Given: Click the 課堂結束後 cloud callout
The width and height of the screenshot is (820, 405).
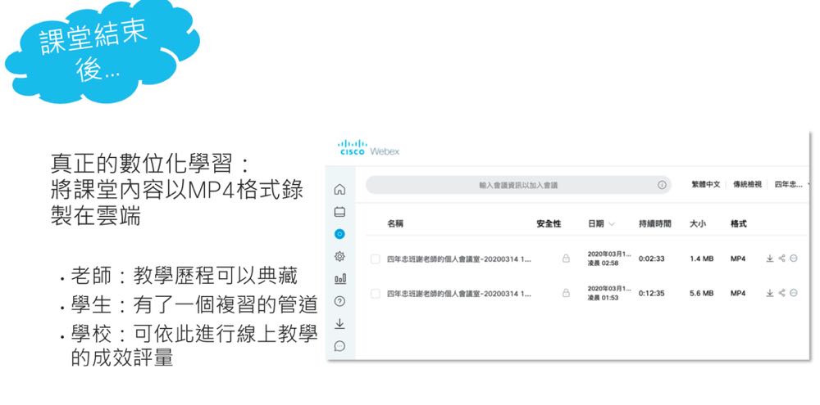Looking at the screenshot, I should click(102, 51).
